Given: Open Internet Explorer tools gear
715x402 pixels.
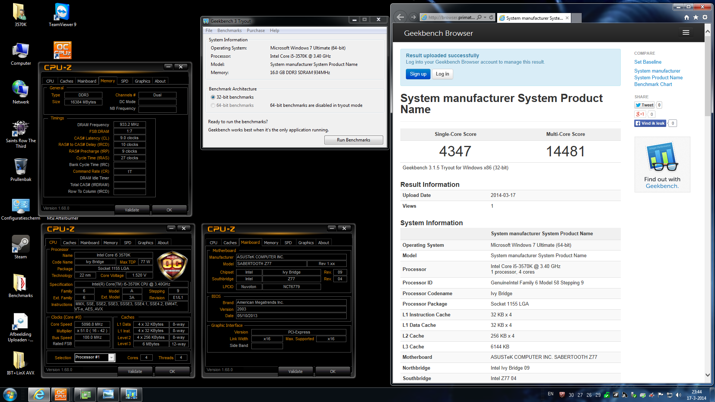Looking at the screenshot, I should (x=705, y=17).
